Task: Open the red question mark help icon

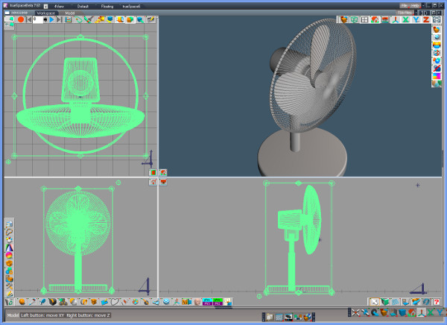Action: click(437, 302)
